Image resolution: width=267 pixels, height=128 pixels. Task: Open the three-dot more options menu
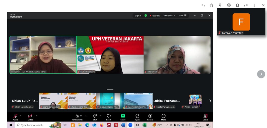point(255,5)
